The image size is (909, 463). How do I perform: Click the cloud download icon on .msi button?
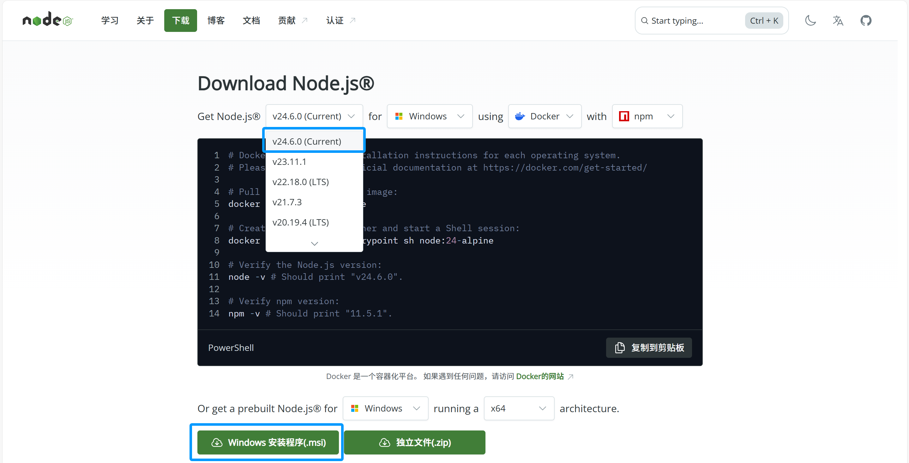[217, 442]
